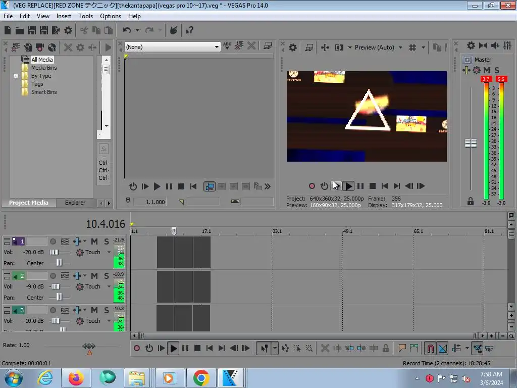Open the split-screen view icon in preview
This screenshot has width=517, height=388.
coord(339,47)
